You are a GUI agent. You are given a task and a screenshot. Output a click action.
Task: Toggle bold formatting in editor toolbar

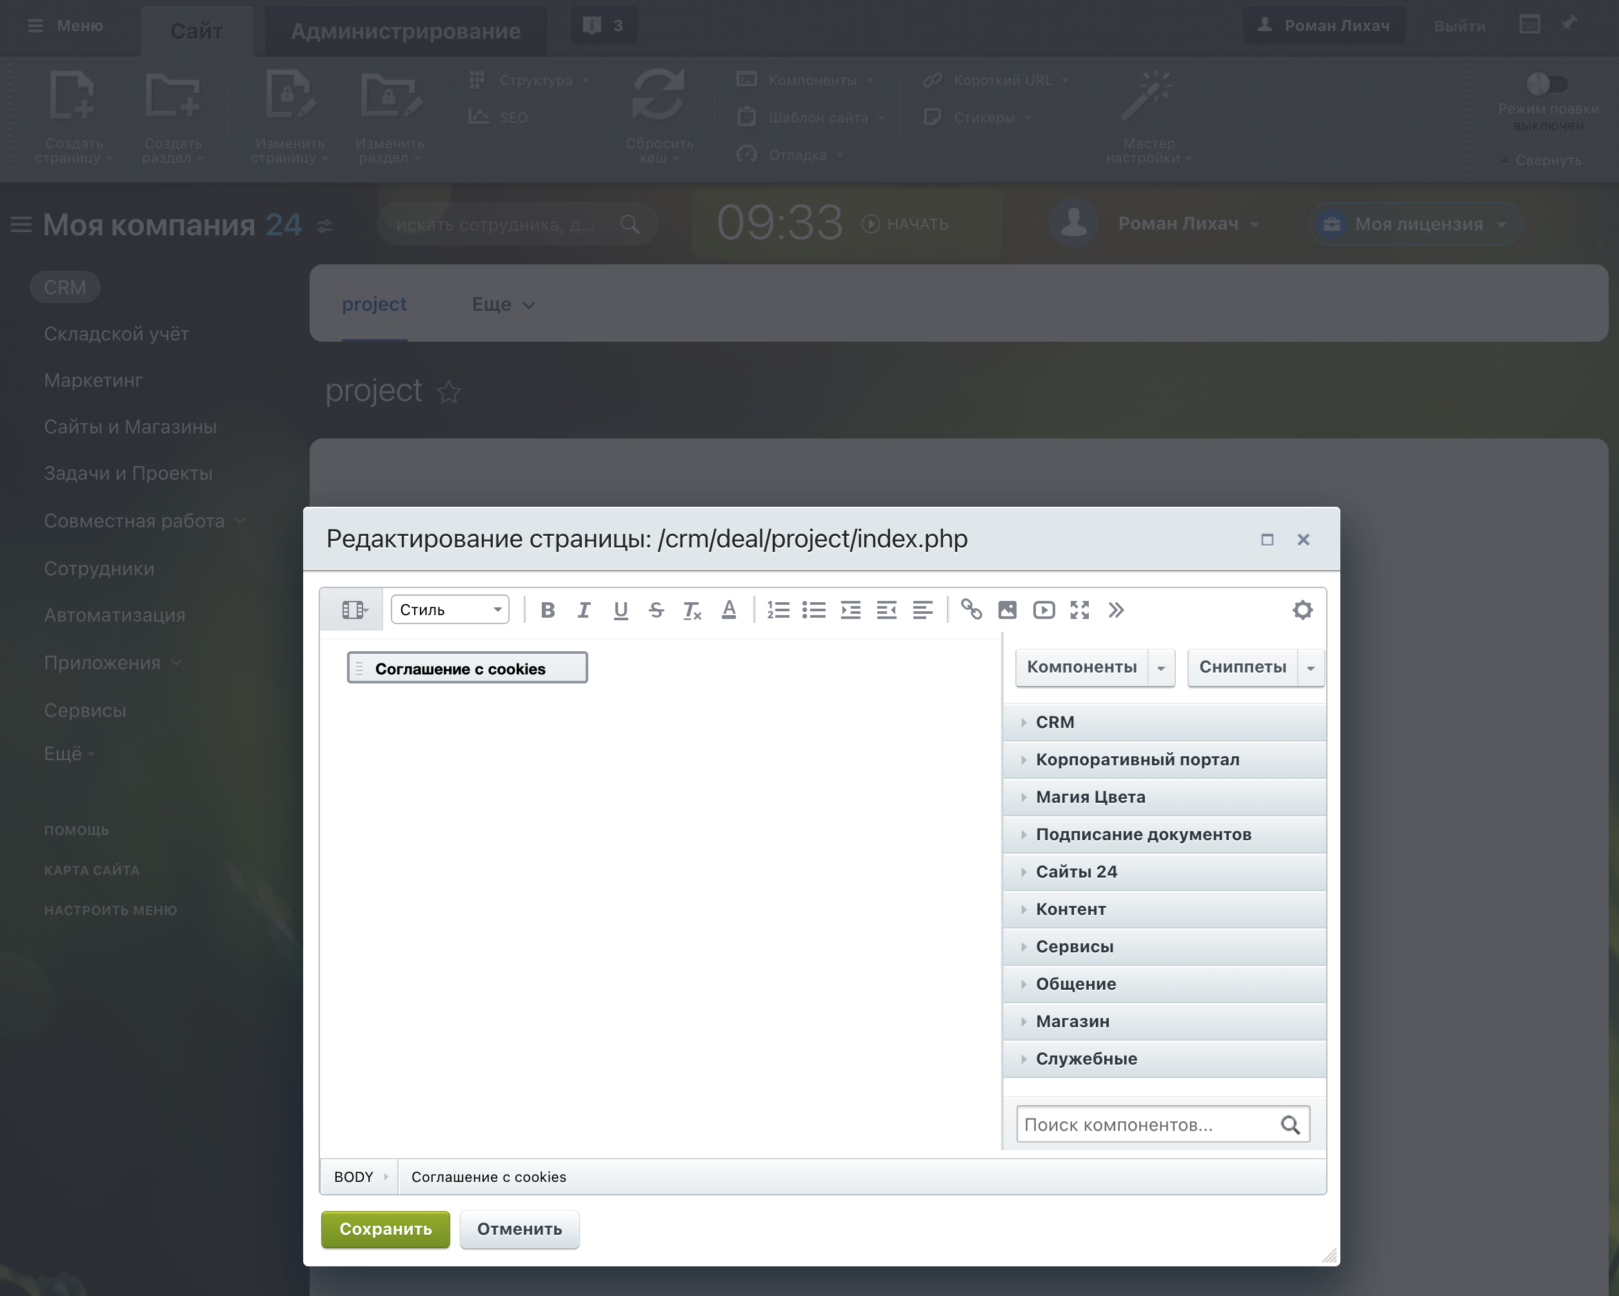(548, 610)
